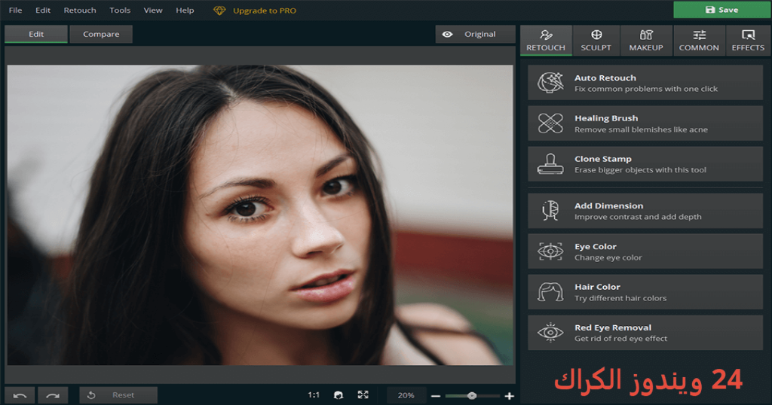
Task: Open the Add Dimension tool icon
Action: click(550, 211)
